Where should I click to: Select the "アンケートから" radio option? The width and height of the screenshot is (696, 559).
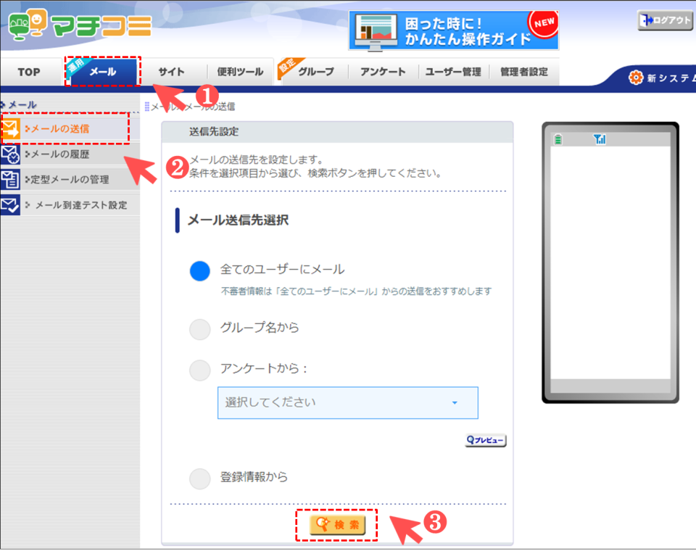[x=199, y=370]
